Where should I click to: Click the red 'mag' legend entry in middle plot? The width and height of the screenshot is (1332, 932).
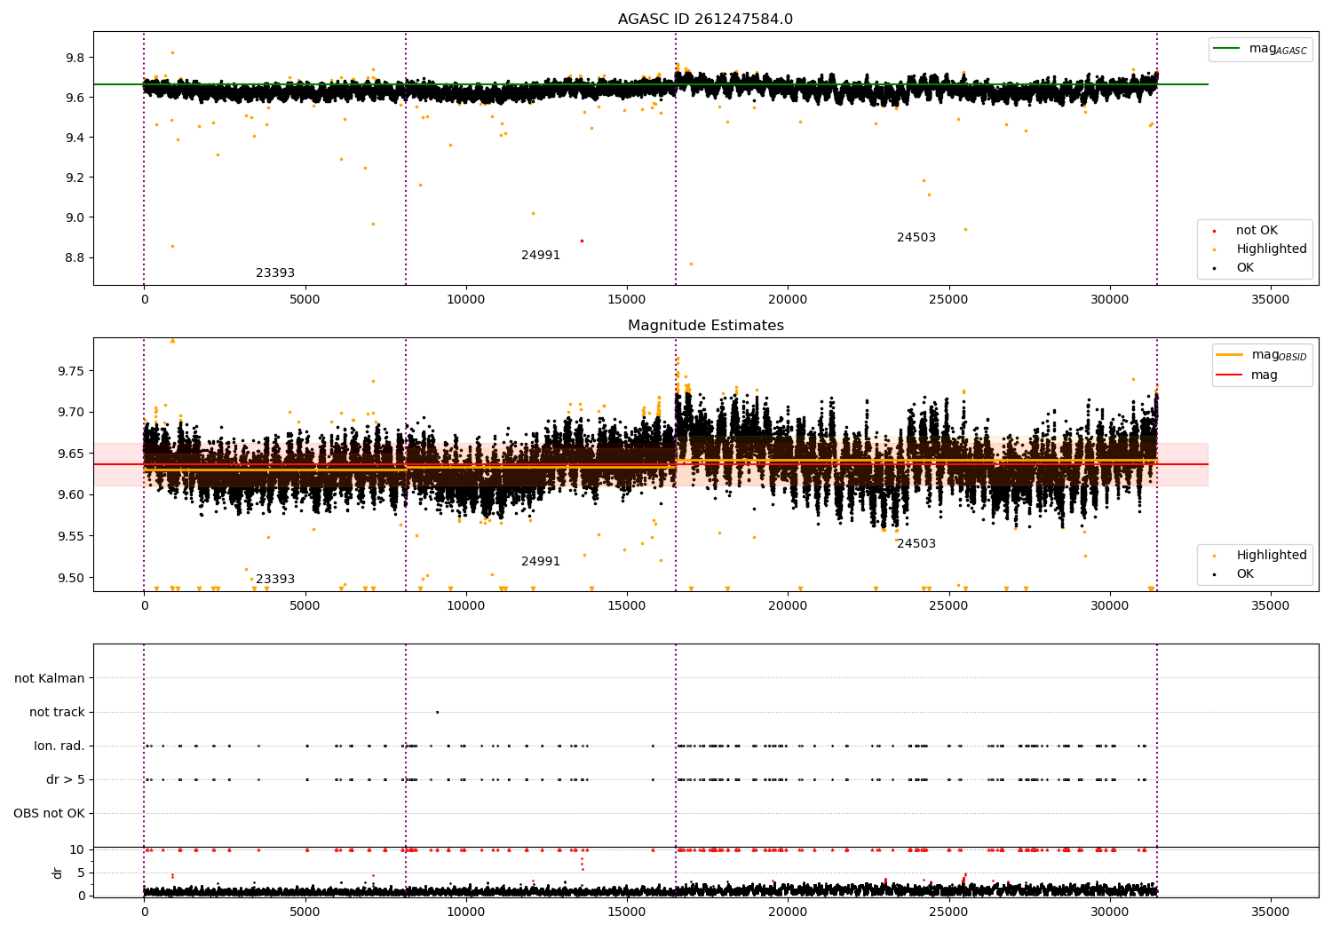click(1248, 375)
